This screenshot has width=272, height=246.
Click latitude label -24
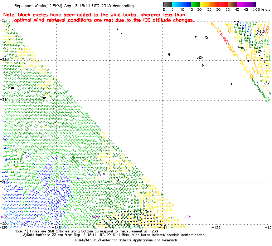coord(3,99)
